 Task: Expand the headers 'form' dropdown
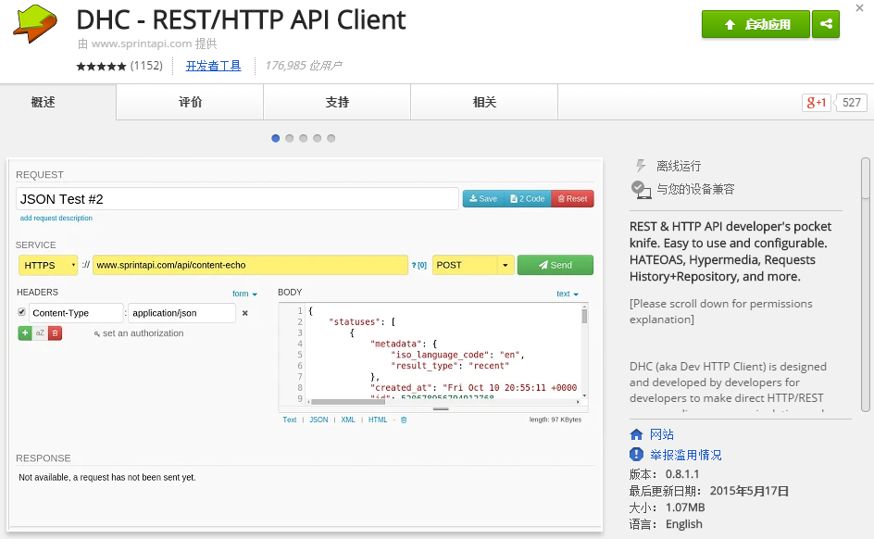tap(244, 294)
